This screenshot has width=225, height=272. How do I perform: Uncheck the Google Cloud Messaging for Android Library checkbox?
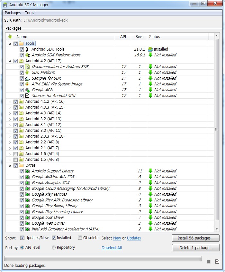[22, 189]
